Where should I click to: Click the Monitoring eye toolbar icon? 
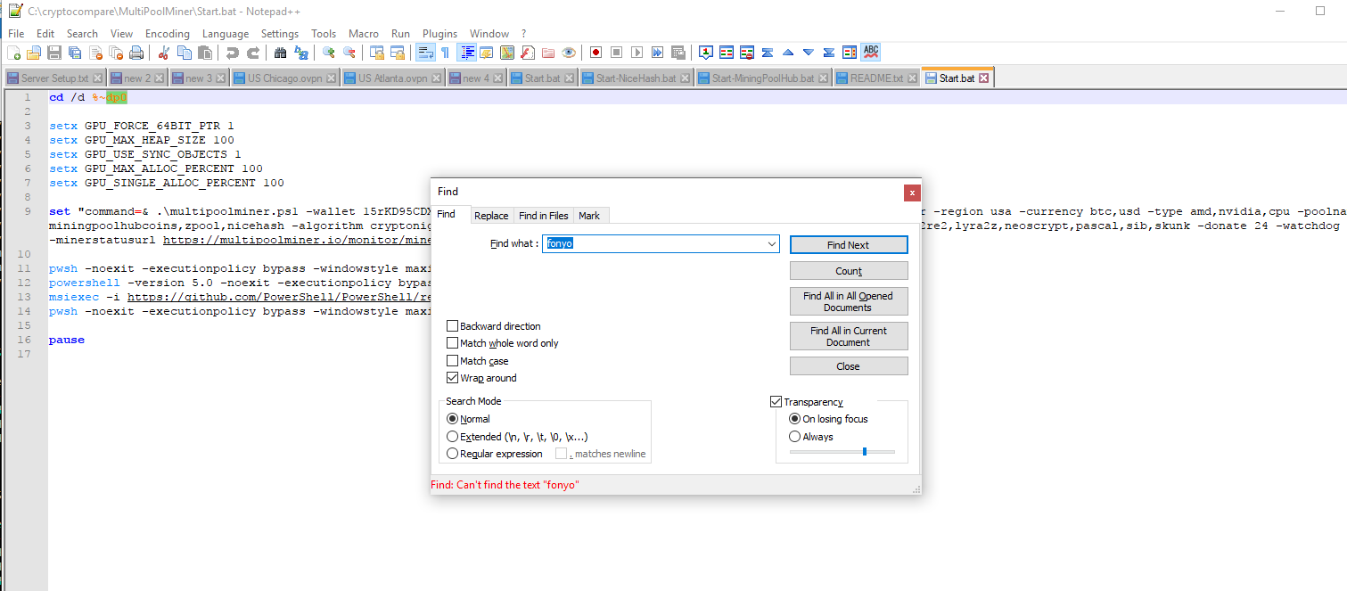[x=568, y=52]
